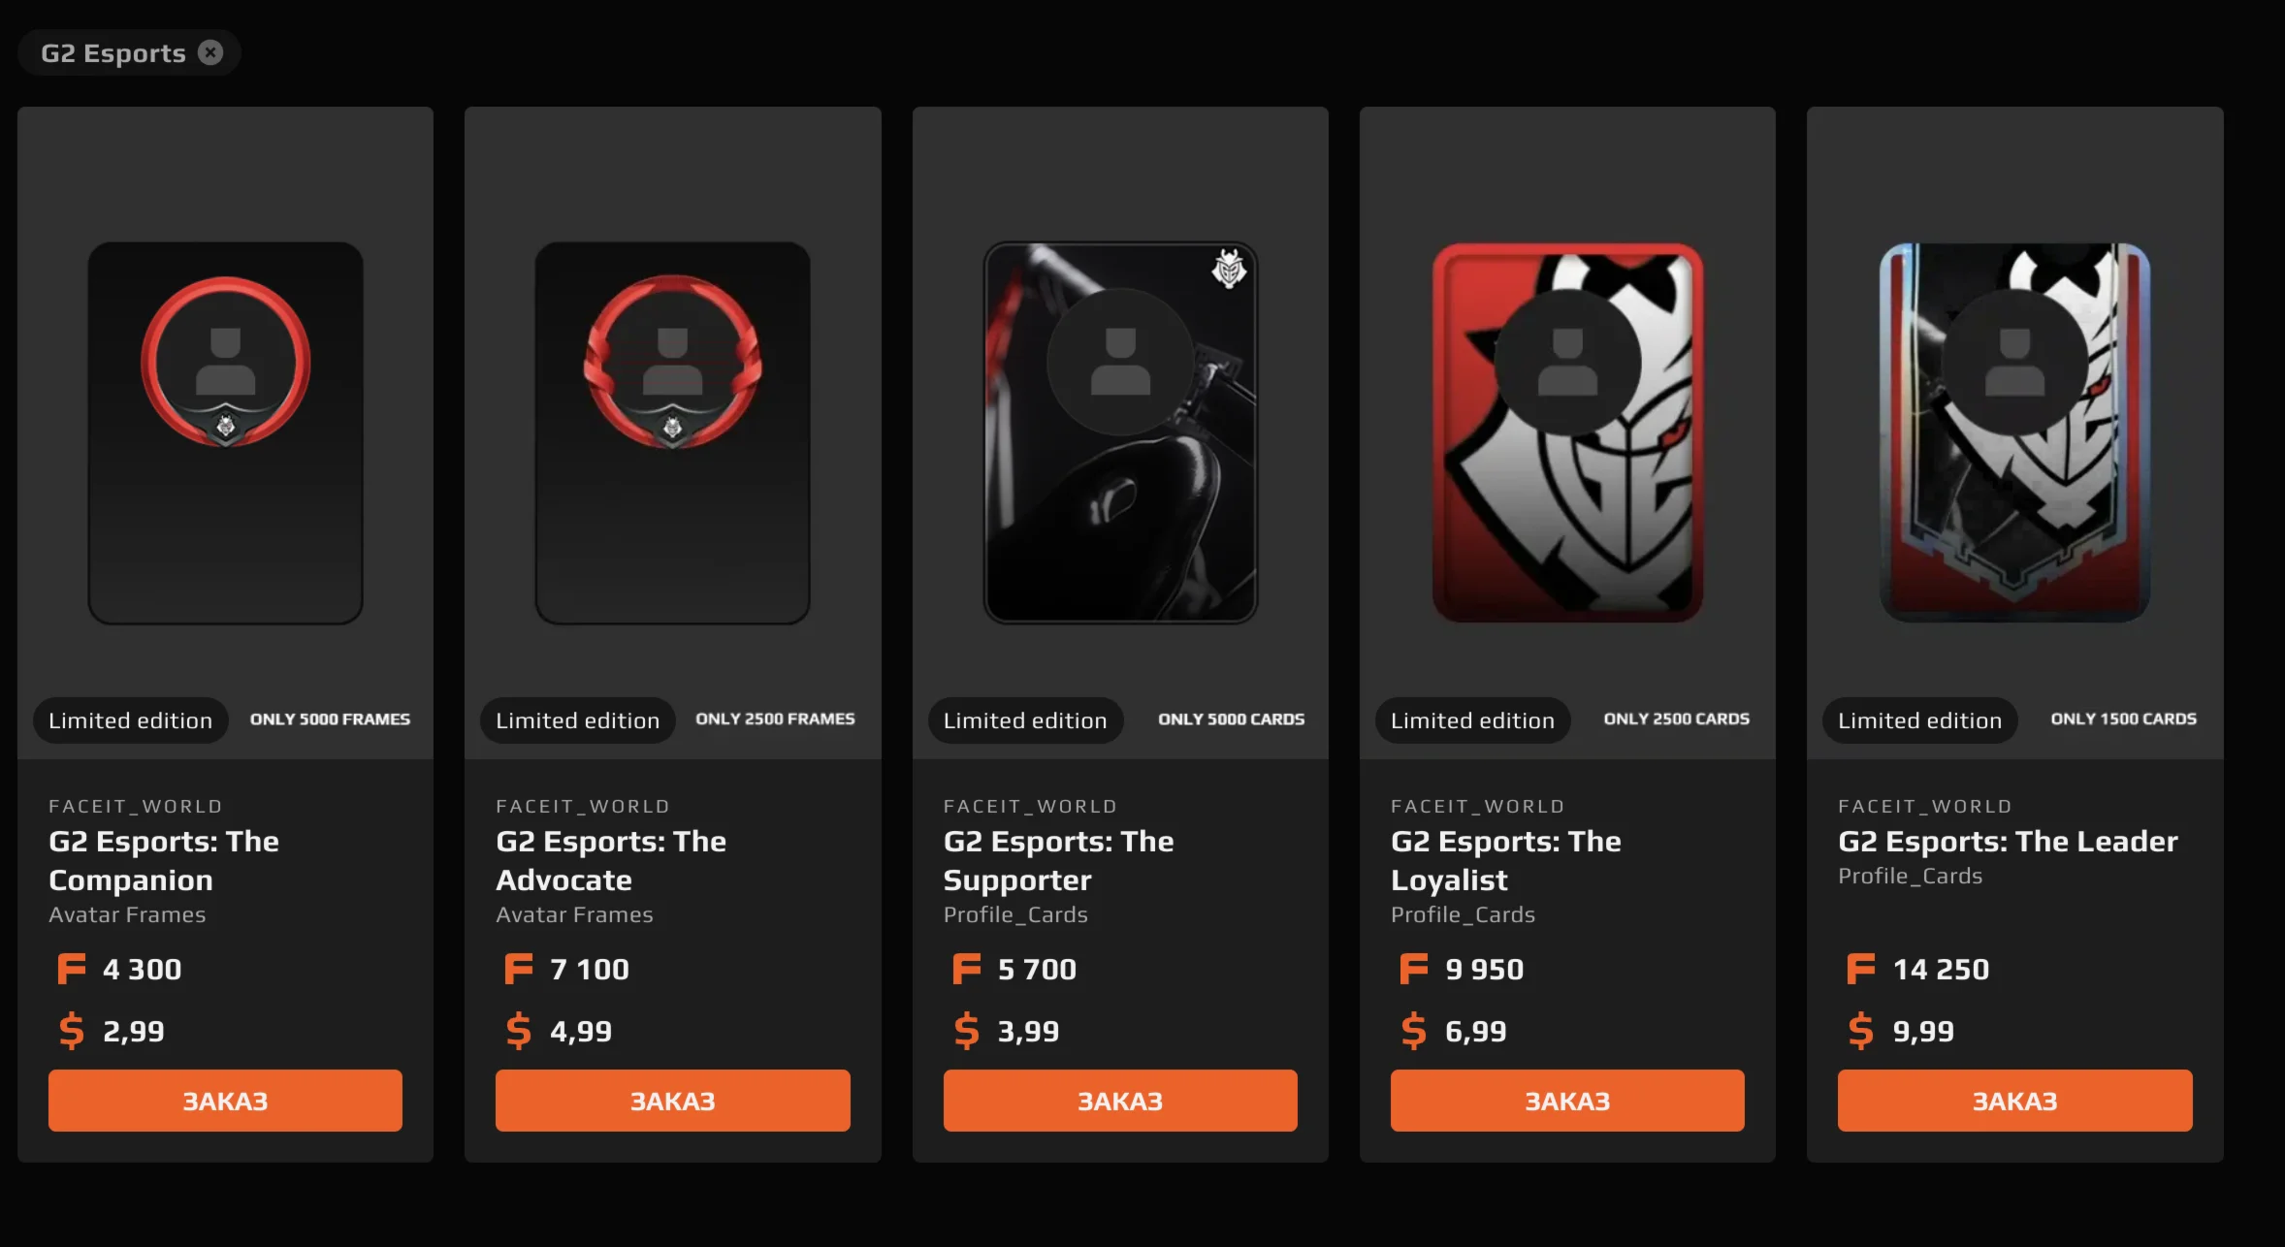Screen dimensions: 2285x1247
Task: Click the dollar icon for The Loyalist
Action: [x=1414, y=1031]
